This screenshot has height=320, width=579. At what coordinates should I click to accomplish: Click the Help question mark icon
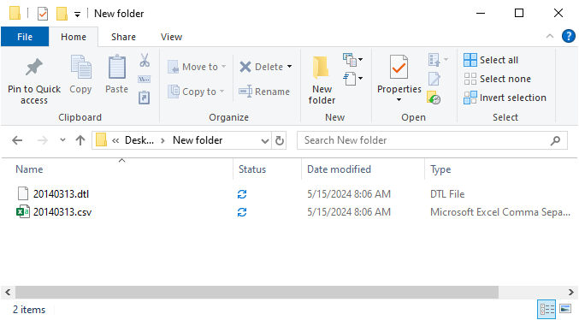coord(568,36)
